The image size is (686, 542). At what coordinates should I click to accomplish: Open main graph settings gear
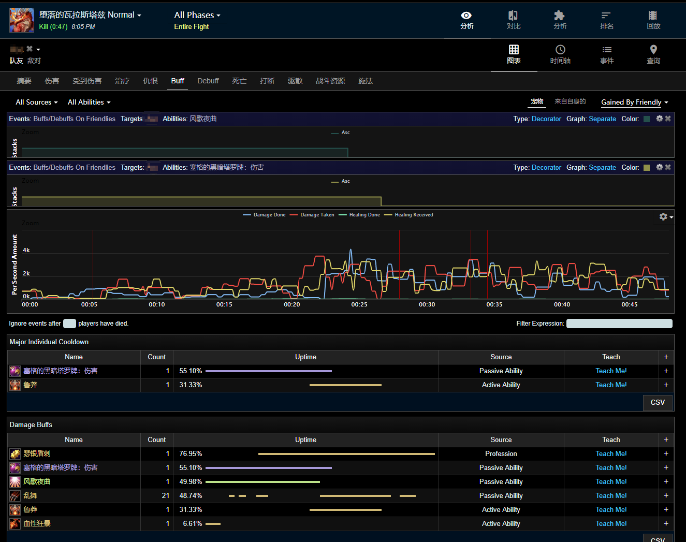664,217
